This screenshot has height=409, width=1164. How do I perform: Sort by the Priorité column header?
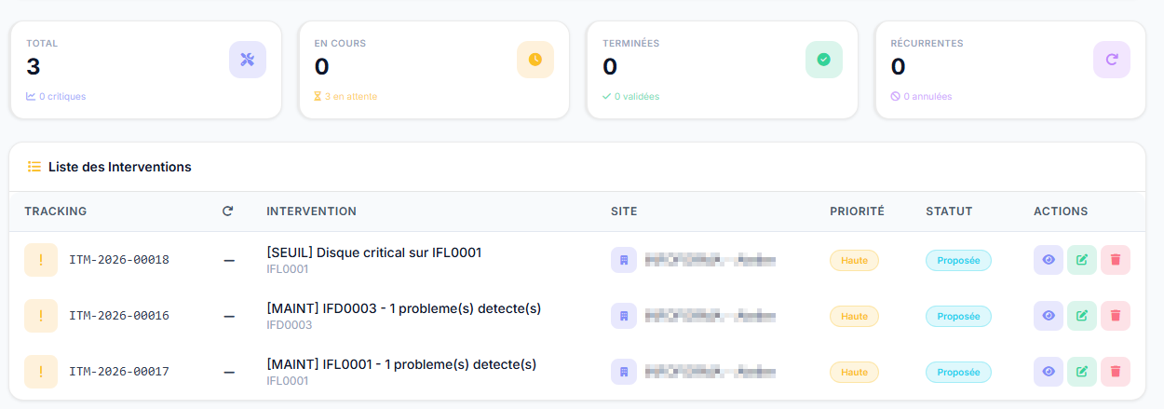point(857,211)
